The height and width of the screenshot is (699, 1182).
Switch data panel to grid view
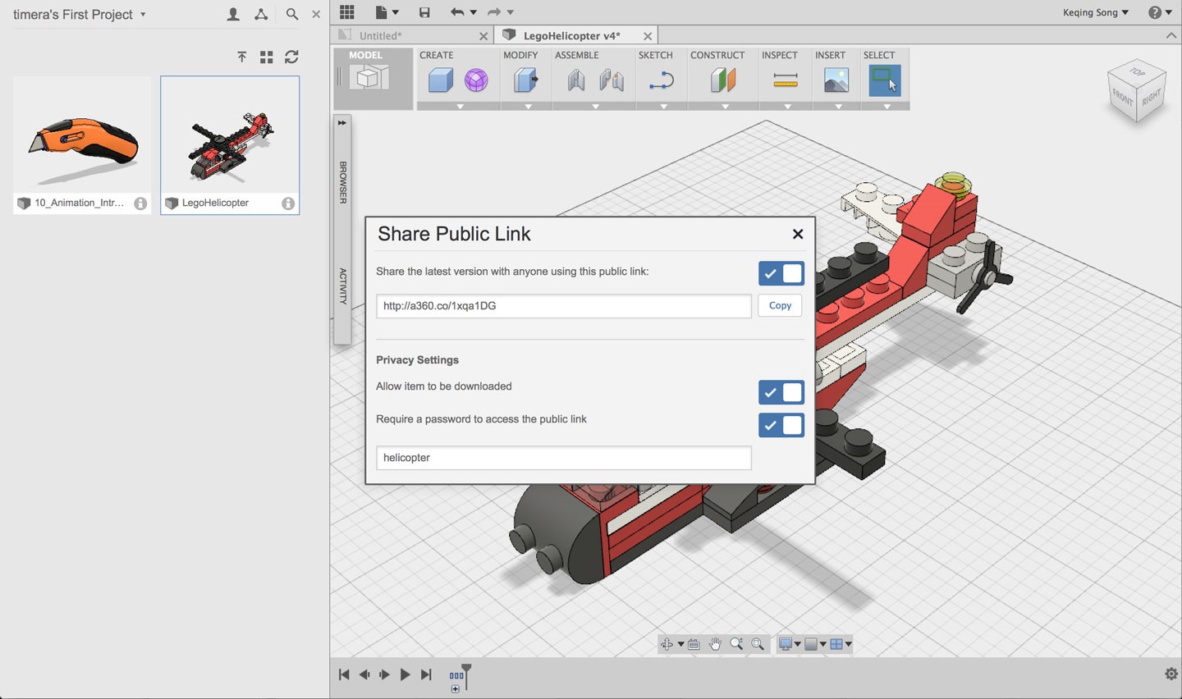pos(267,57)
